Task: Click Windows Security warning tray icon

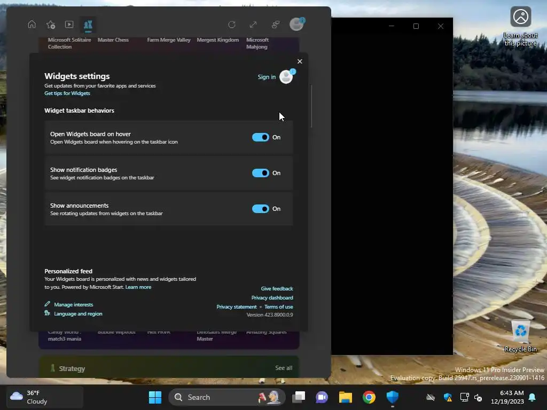Action: tap(448, 397)
